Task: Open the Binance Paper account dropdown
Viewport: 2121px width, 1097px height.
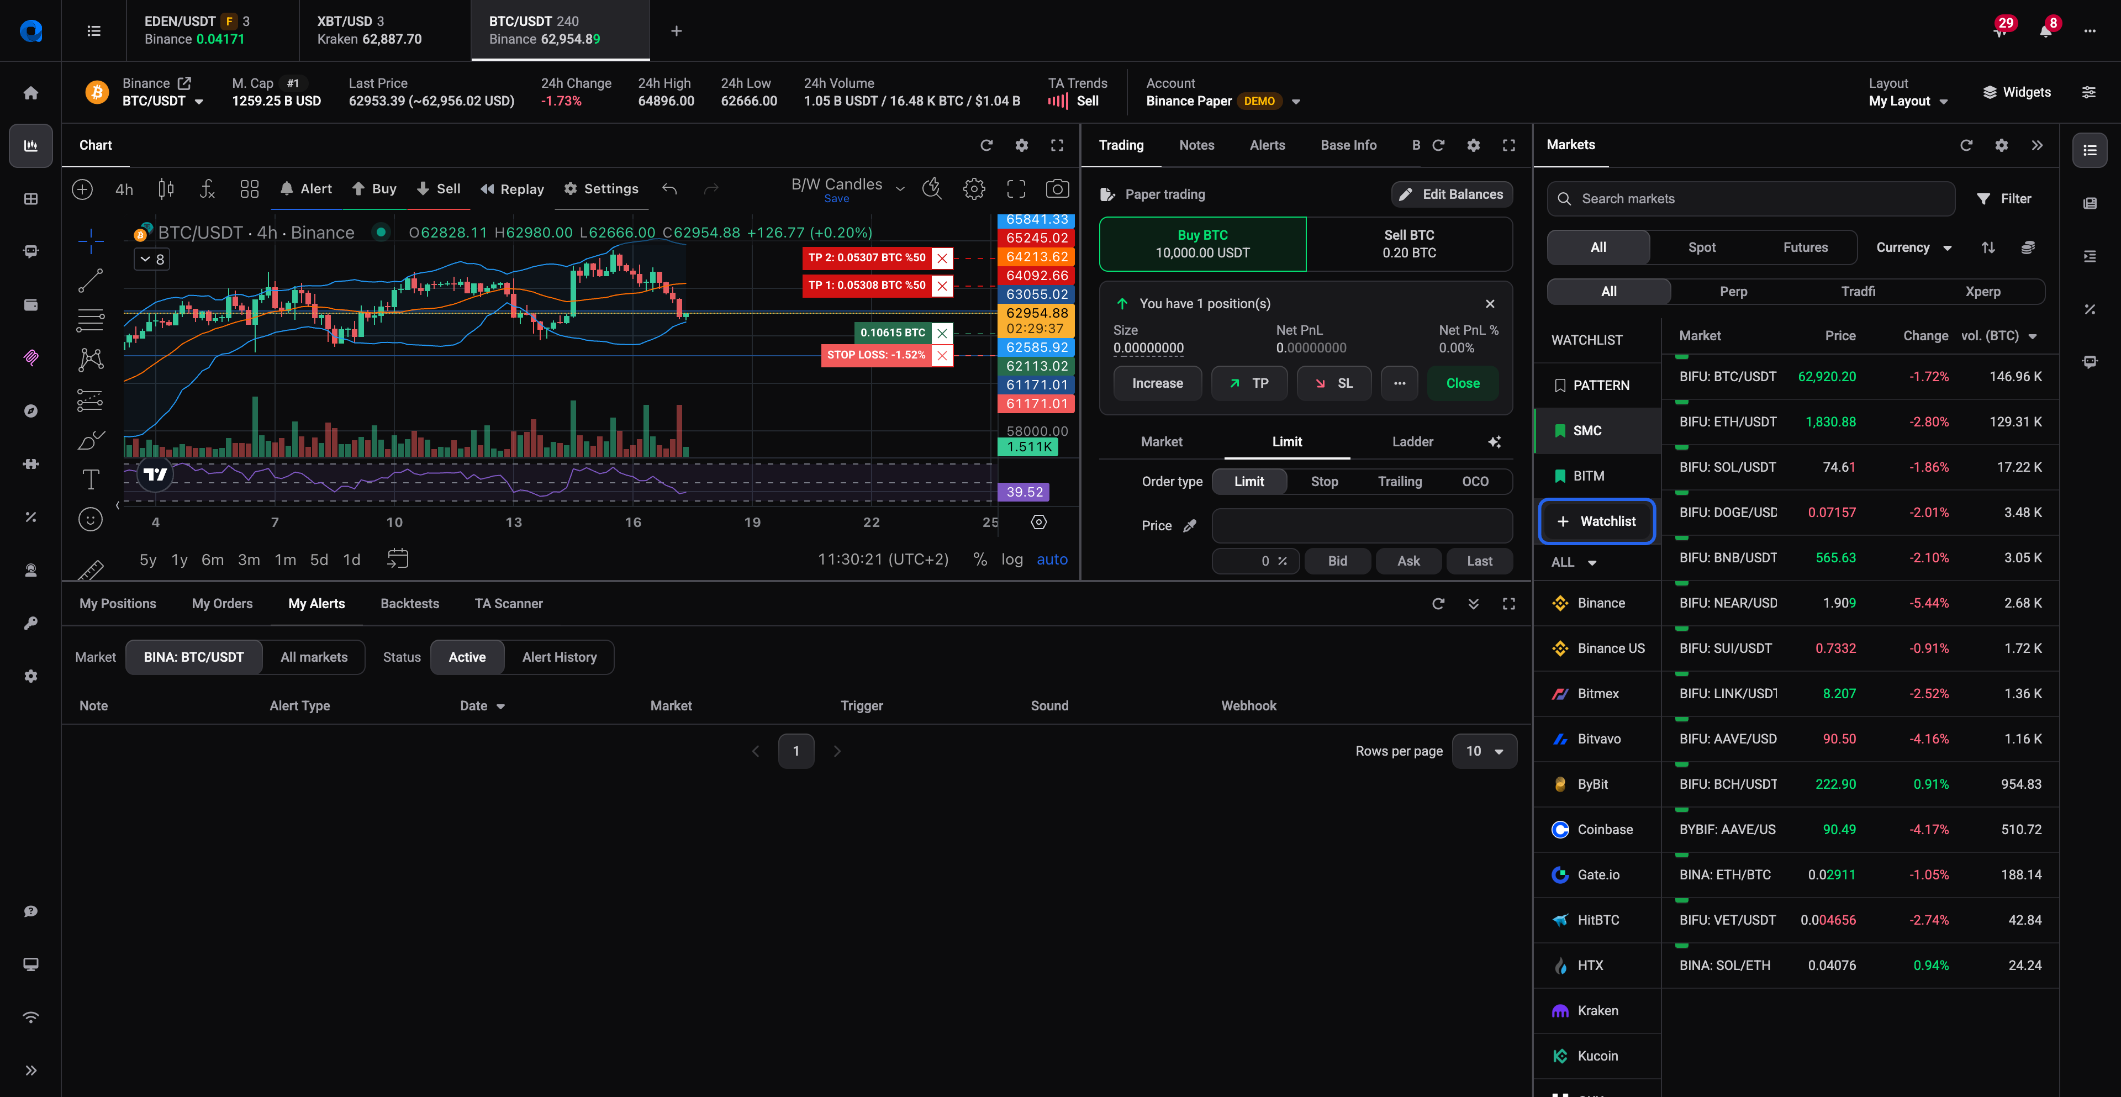Action: pos(1223,101)
